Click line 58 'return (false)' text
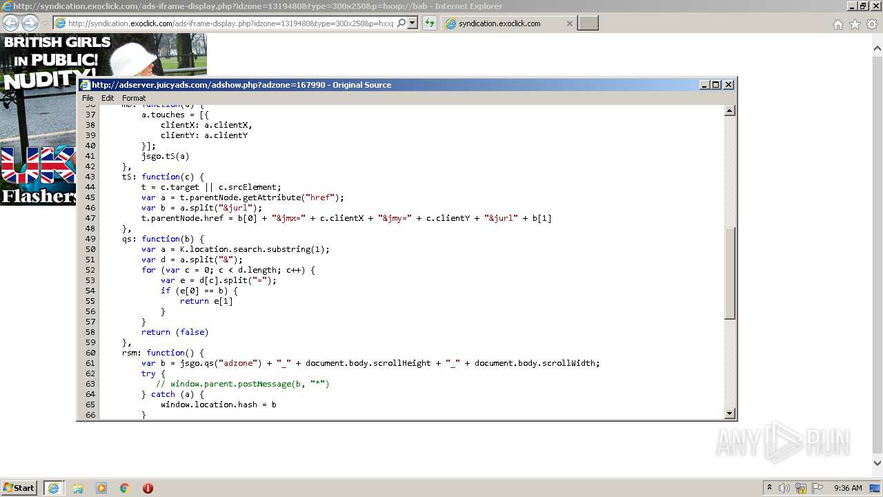Screen dimensions: 883x497 [175, 332]
